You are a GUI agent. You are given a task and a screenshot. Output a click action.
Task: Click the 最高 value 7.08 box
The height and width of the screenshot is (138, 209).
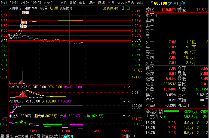pyautogui.click(x=204, y=74)
